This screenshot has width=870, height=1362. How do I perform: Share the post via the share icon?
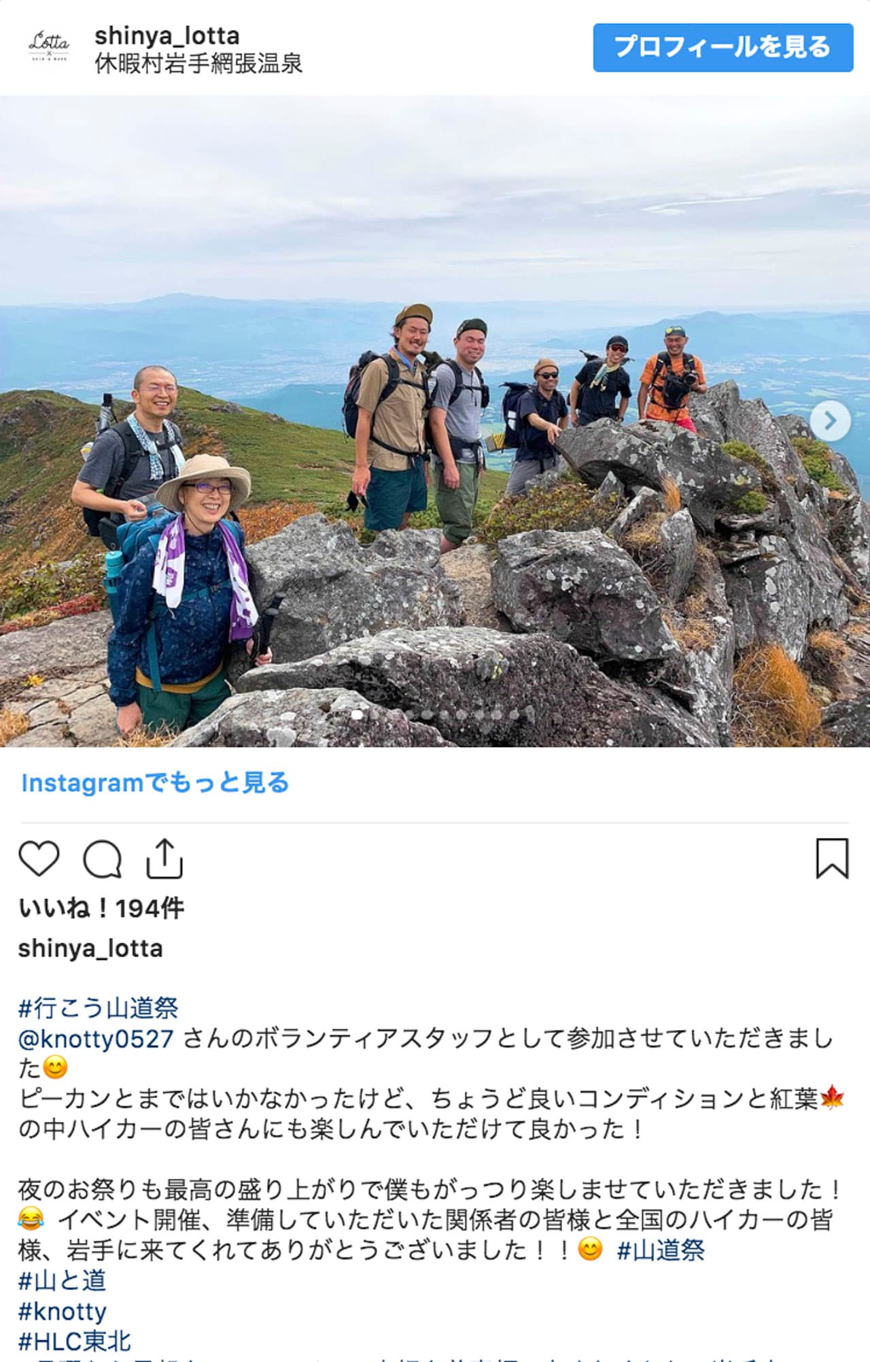click(165, 859)
